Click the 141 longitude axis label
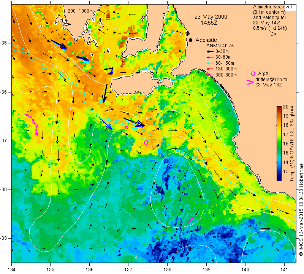This screenshot has width=304, height=274. point(284,270)
